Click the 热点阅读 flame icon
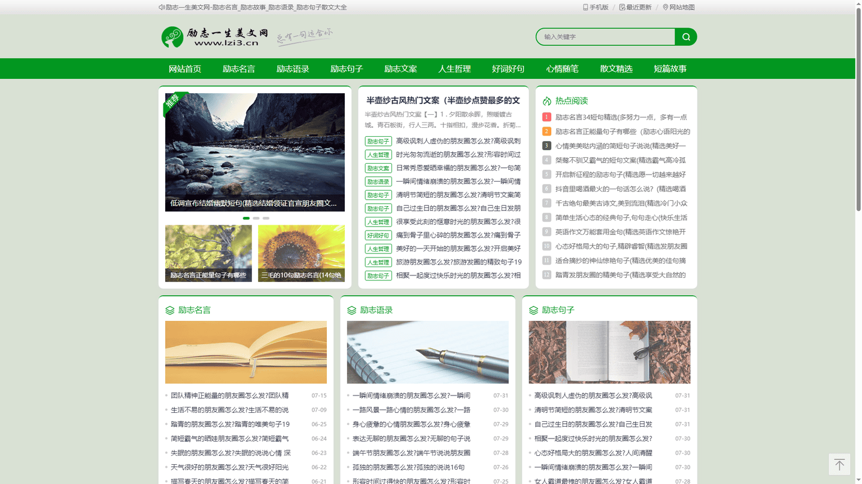Viewport: 862px width, 484px height. pos(547,101)
